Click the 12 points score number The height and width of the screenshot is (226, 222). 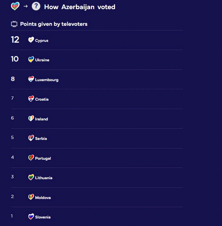pyautogui.click(x=15, y=40)
